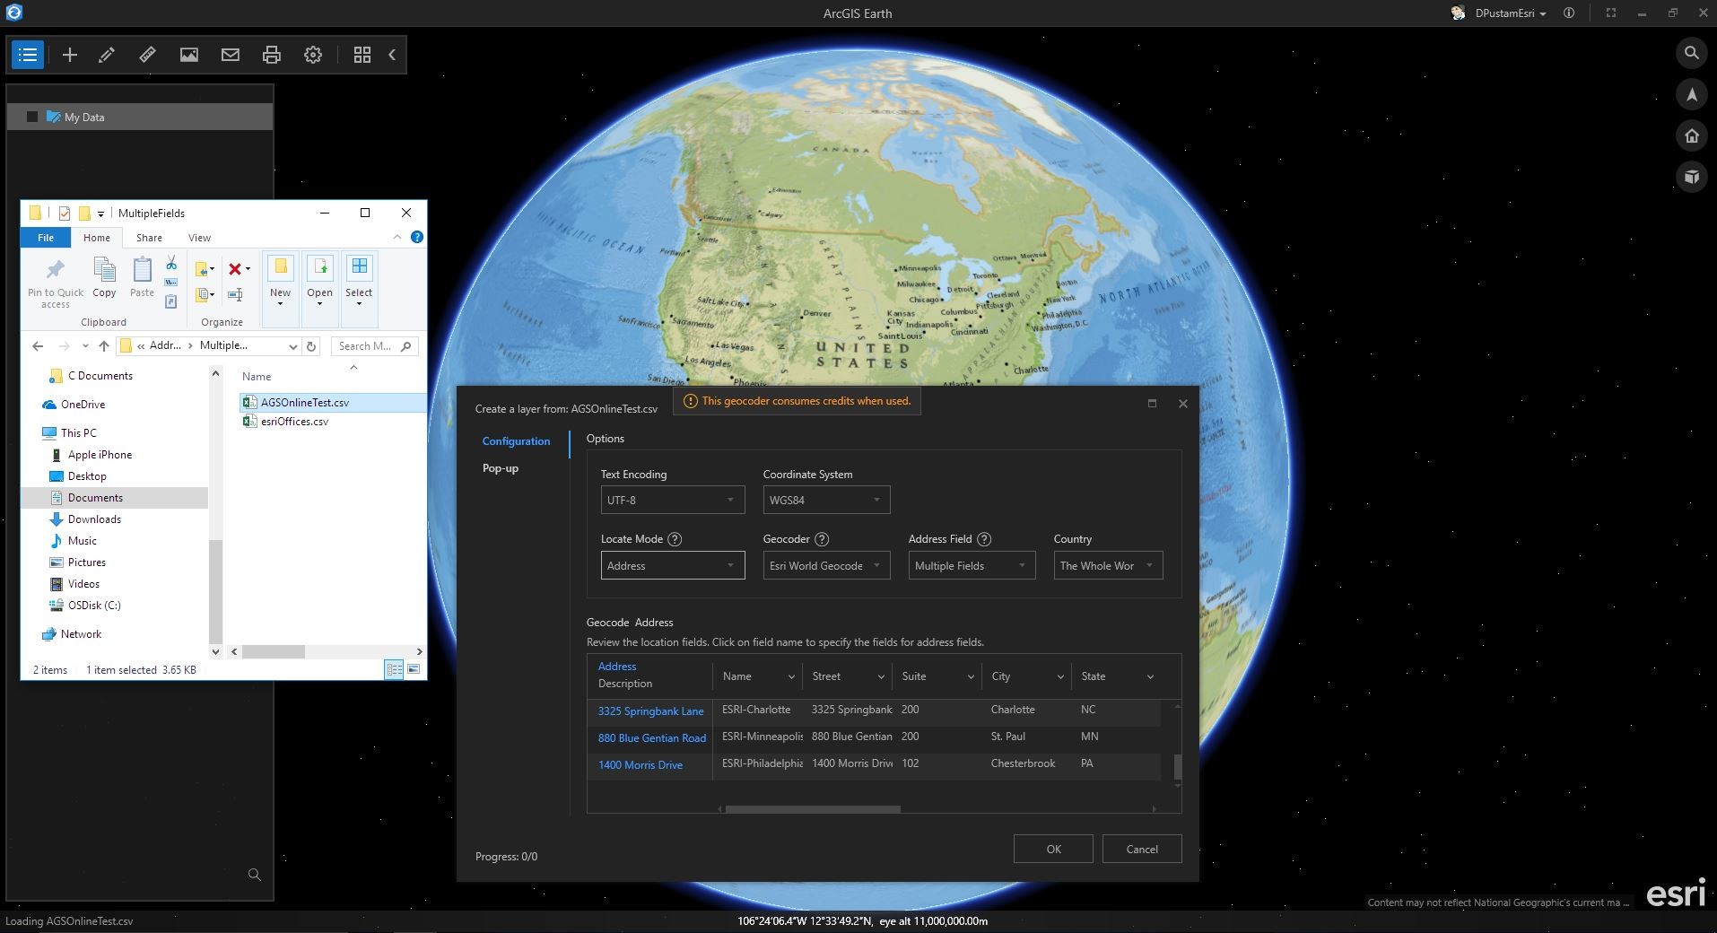Select the Home ribbon tab
Image resolution: width=1717 pixels, height=933 pixels.
point(97,238)
